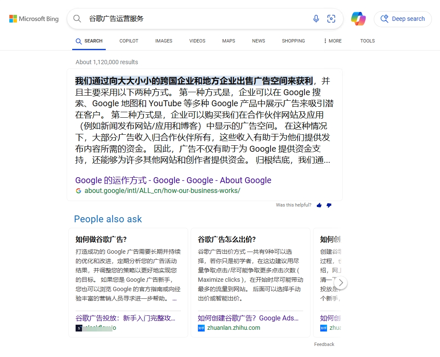Open '如何创建谷歌广告？Google Ads...' link
The width and height of the screenshot is (440, 357).
click(248, 318)
